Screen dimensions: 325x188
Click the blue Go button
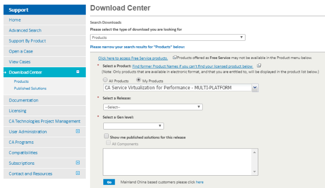(x=109, y=182)
